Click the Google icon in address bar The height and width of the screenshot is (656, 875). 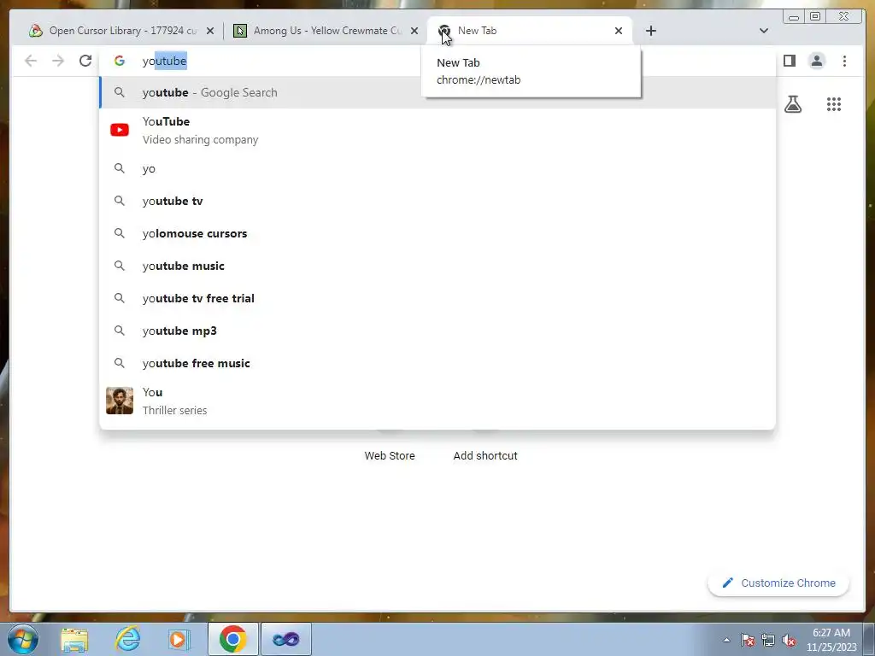120,61
